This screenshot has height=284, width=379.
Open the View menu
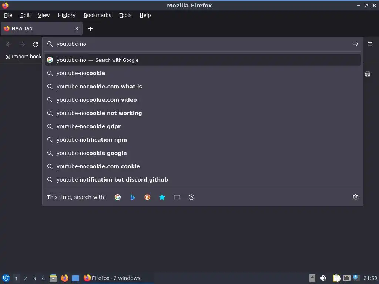44,15
